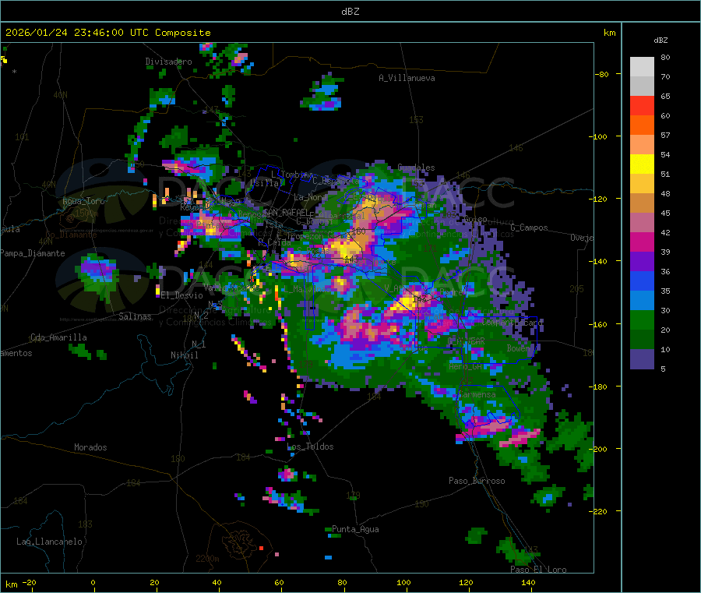Viewport: 701px width, 593px height.
Task: Click the purple 36-39 dBZ legend swatch
Action: (642, 262)
